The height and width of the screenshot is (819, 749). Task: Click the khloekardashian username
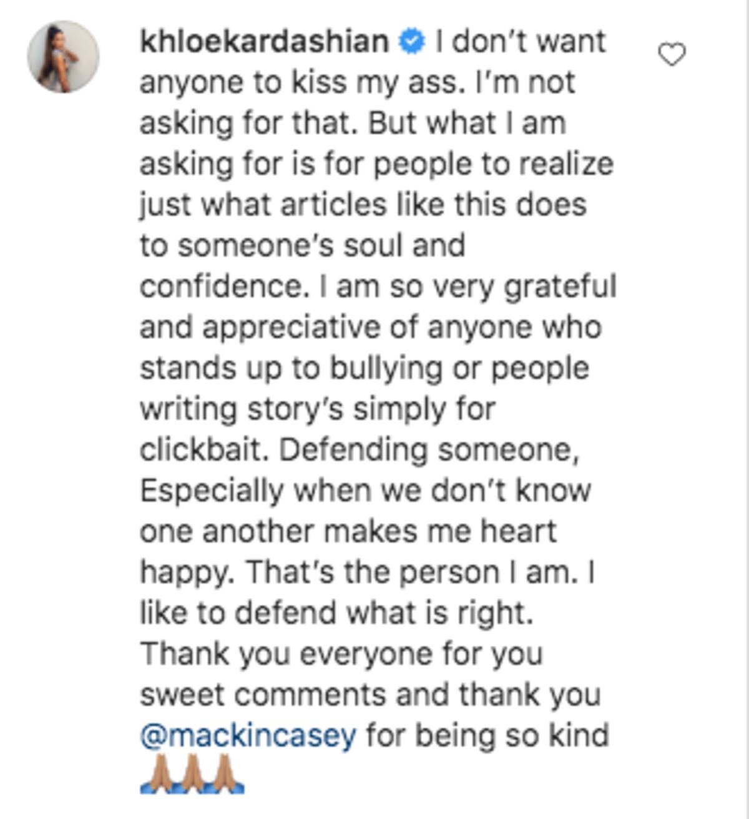point(265,42)
